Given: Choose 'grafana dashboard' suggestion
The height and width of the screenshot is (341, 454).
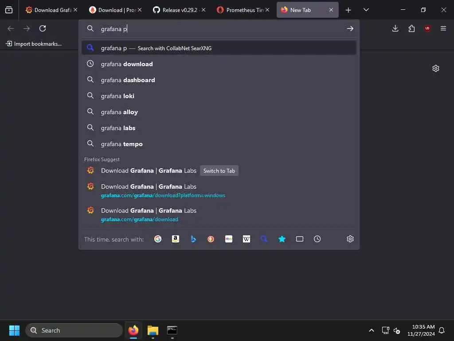Looking at the screenshot, I should click(x=219, y=80).
